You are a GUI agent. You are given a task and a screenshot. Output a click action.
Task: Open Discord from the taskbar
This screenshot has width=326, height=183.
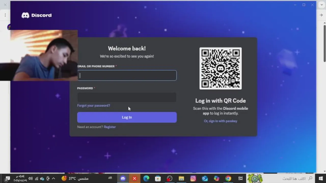click(x=123, y=178)
